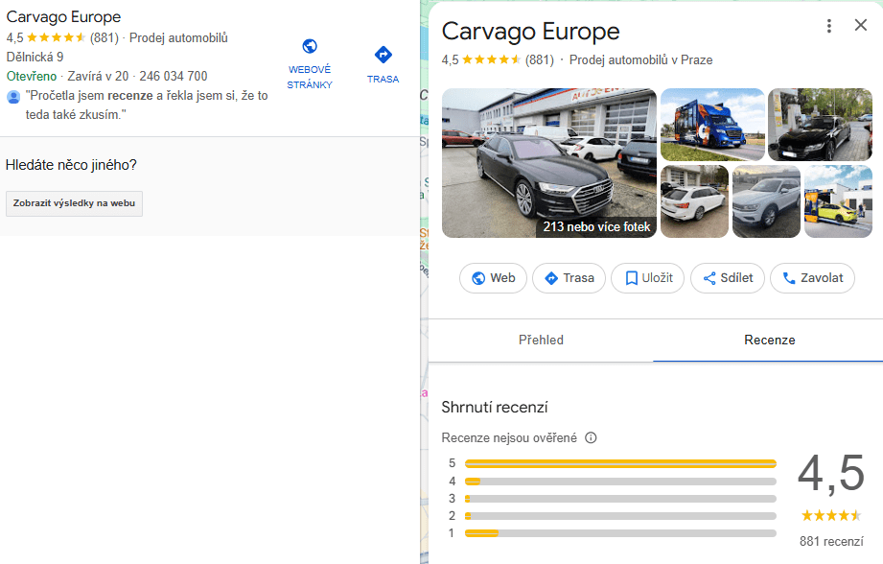
Task: Click the reviewer avatar icon in left result
Action: click(x=13, y=97)
